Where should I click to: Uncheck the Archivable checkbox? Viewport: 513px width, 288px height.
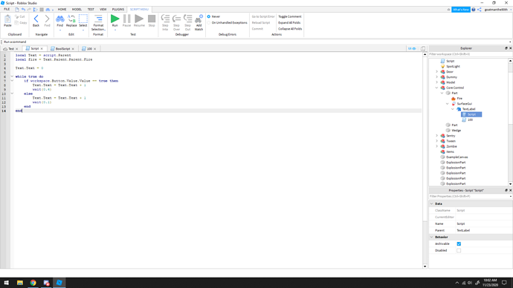[459, 244]
